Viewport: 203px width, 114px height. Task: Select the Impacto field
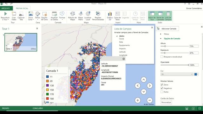click(x=122, y=48)
